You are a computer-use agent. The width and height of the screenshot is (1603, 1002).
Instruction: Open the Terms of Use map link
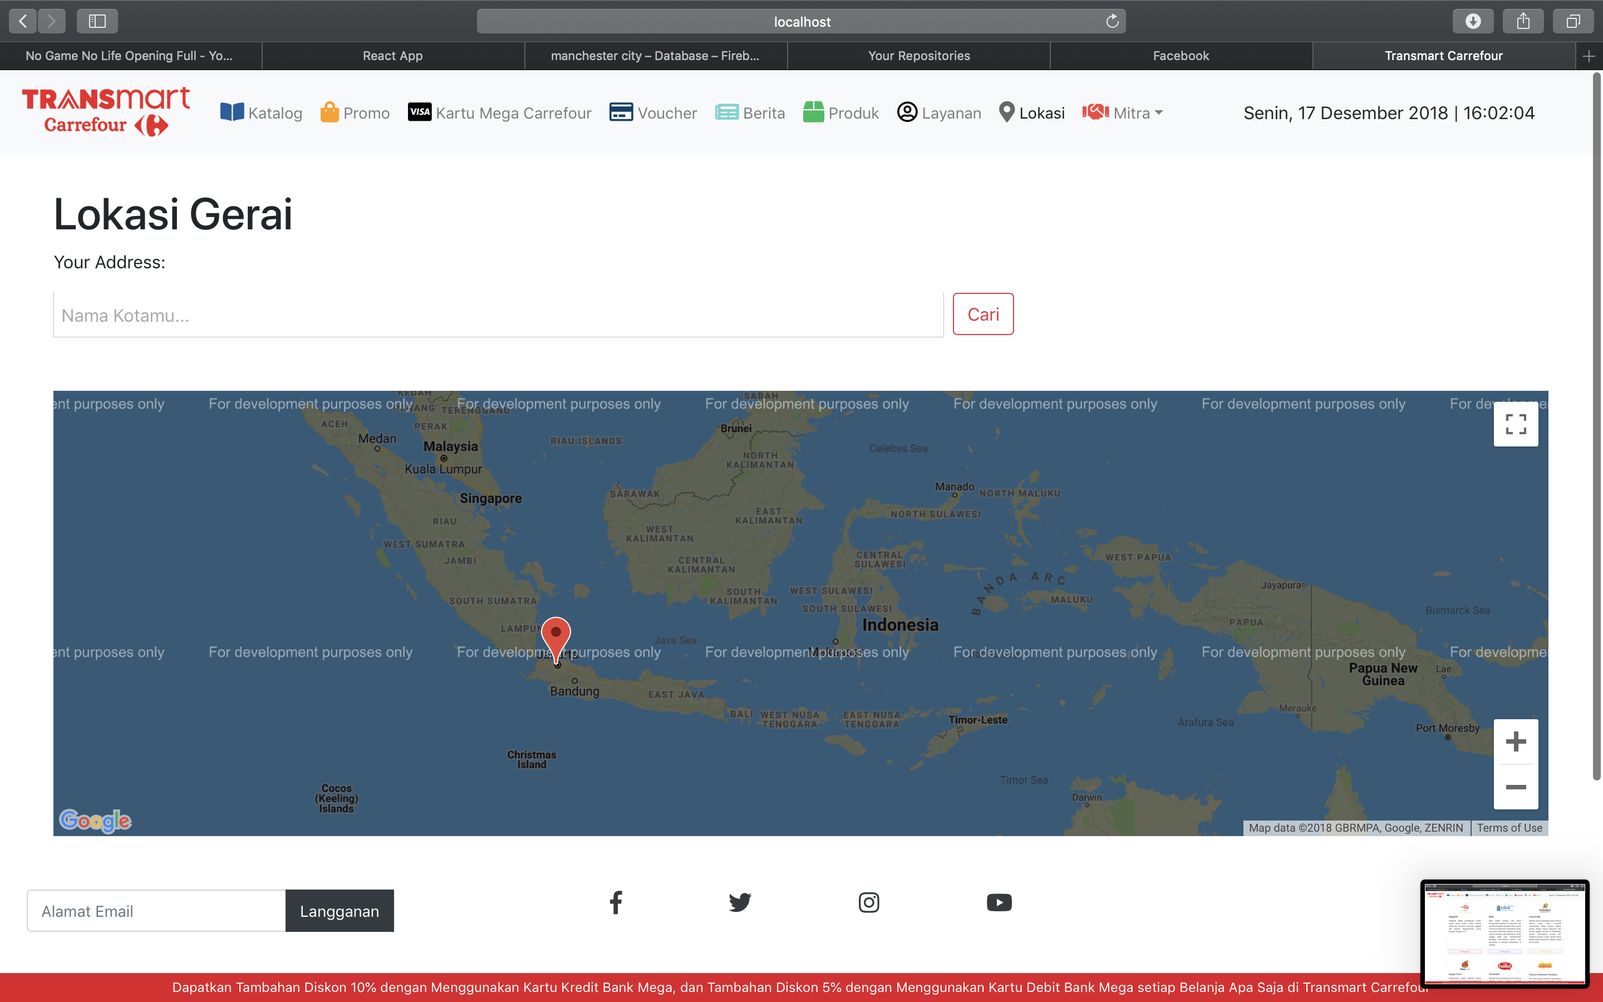[x=1509, y=828]
